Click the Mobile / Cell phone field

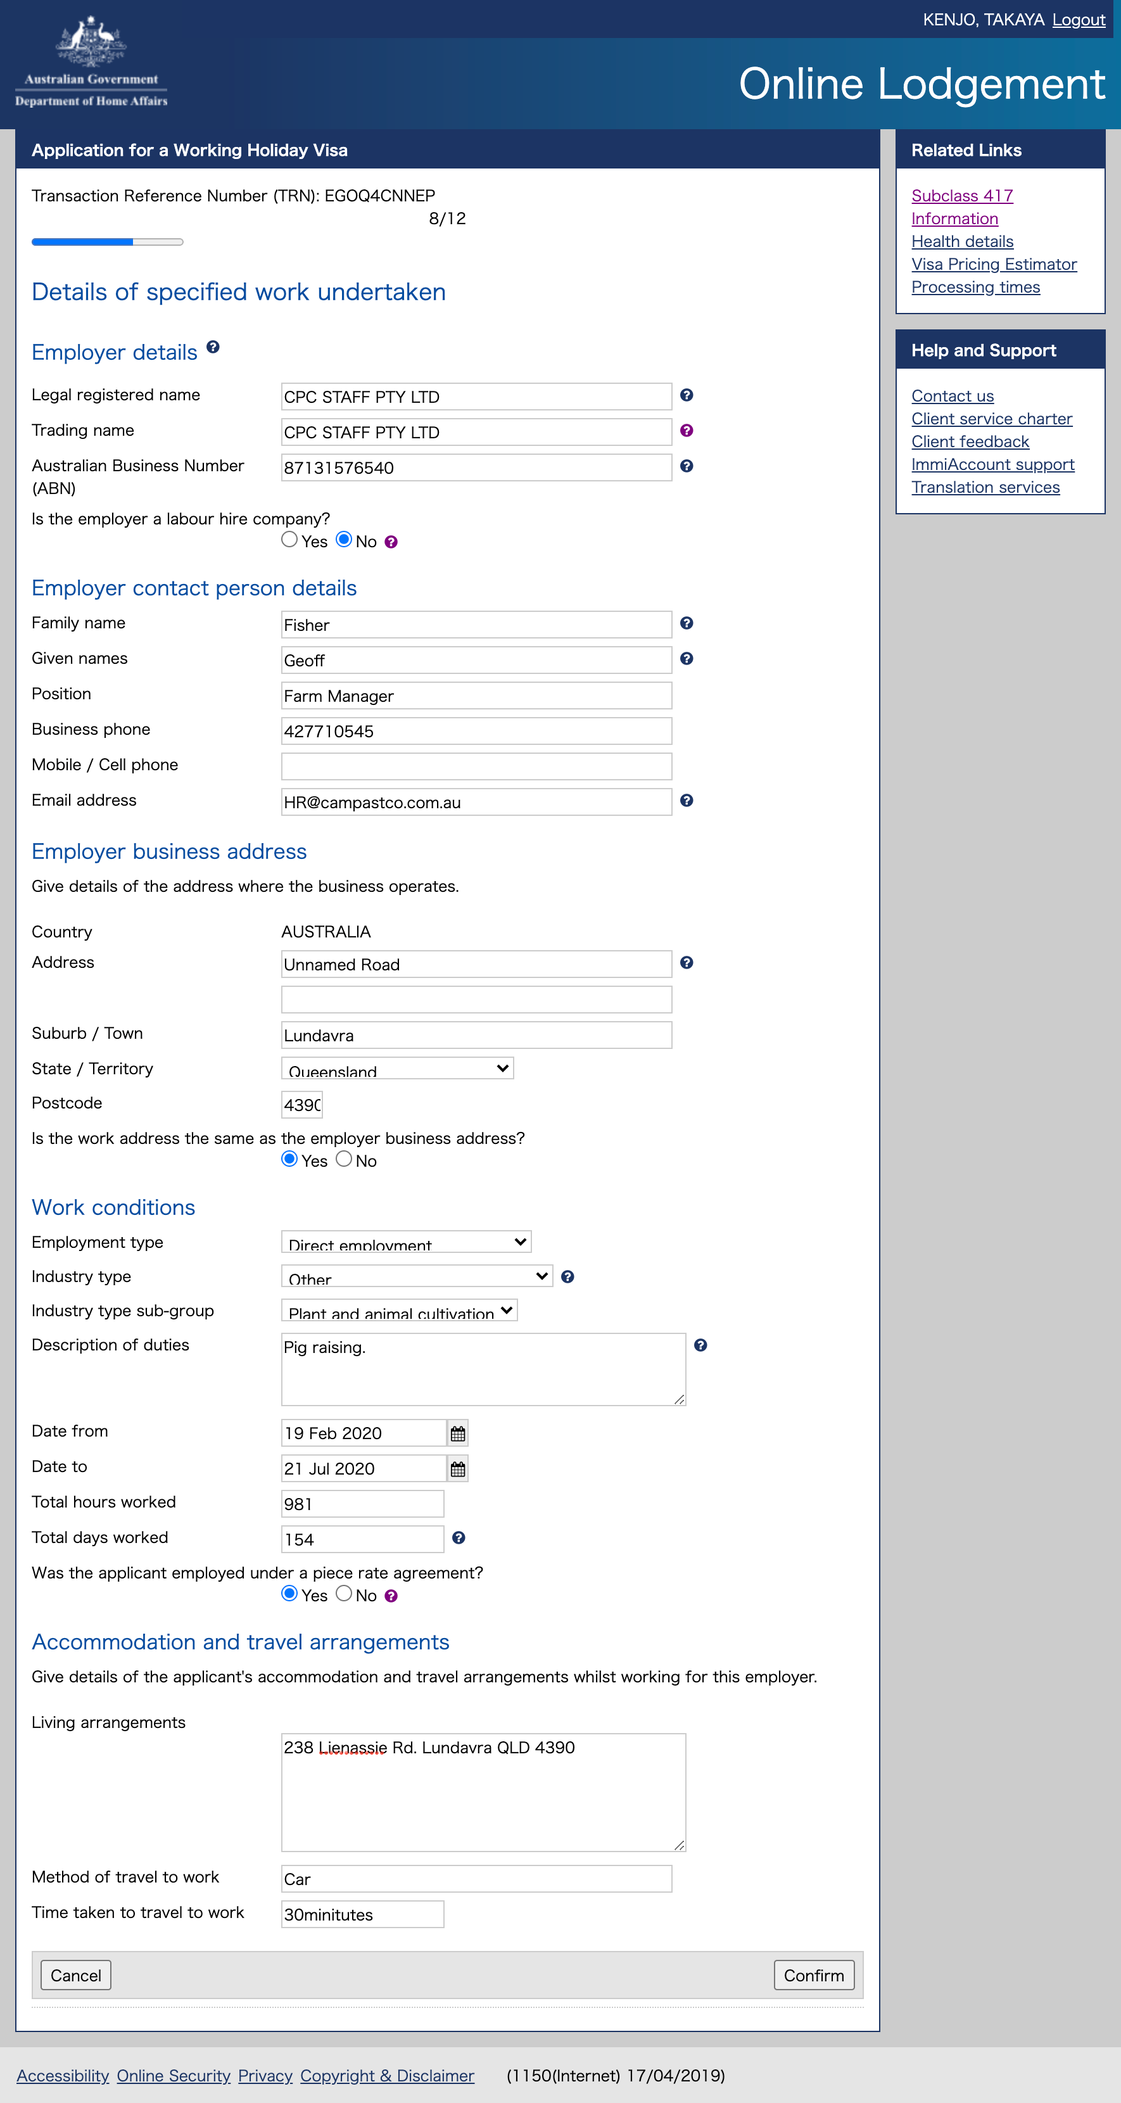pyautogui.click(x=476, y=766)
